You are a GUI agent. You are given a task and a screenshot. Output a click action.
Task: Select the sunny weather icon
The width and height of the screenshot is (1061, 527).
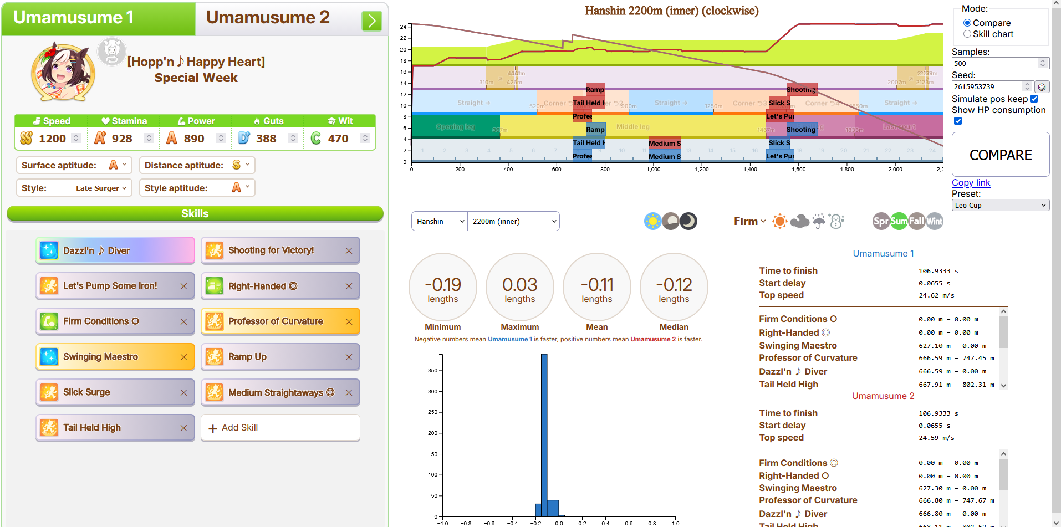780,222
